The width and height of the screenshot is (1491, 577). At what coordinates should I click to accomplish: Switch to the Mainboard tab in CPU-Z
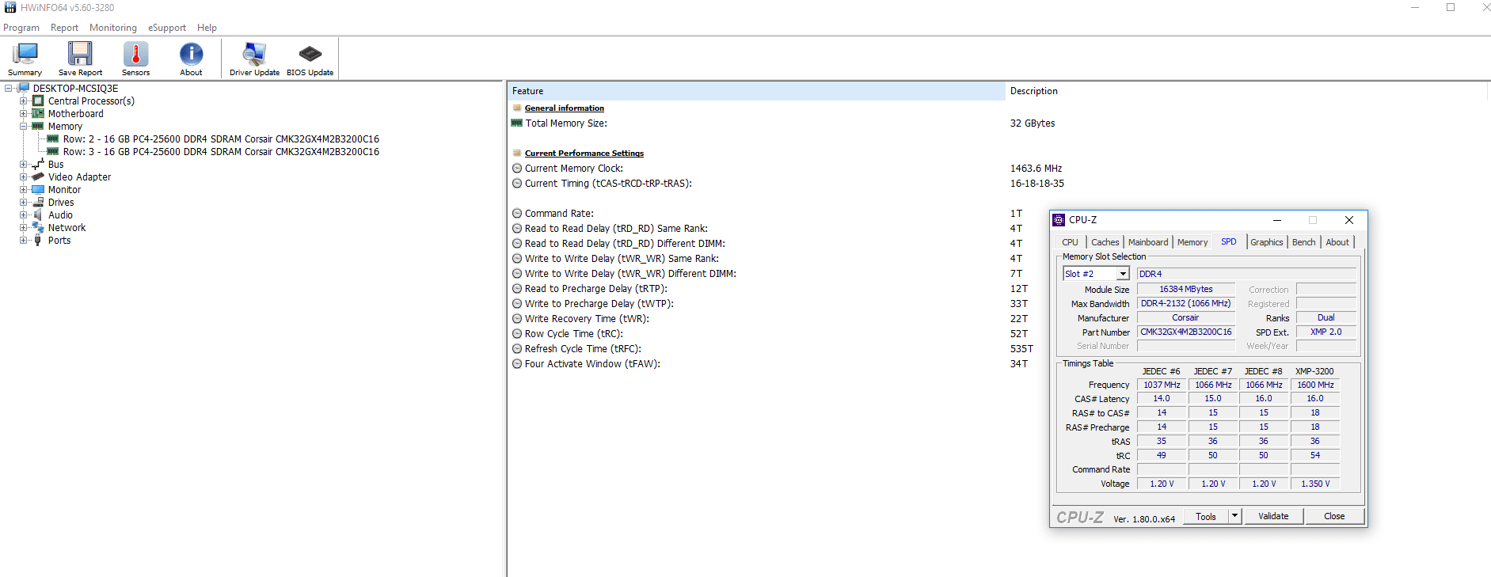1148,242
